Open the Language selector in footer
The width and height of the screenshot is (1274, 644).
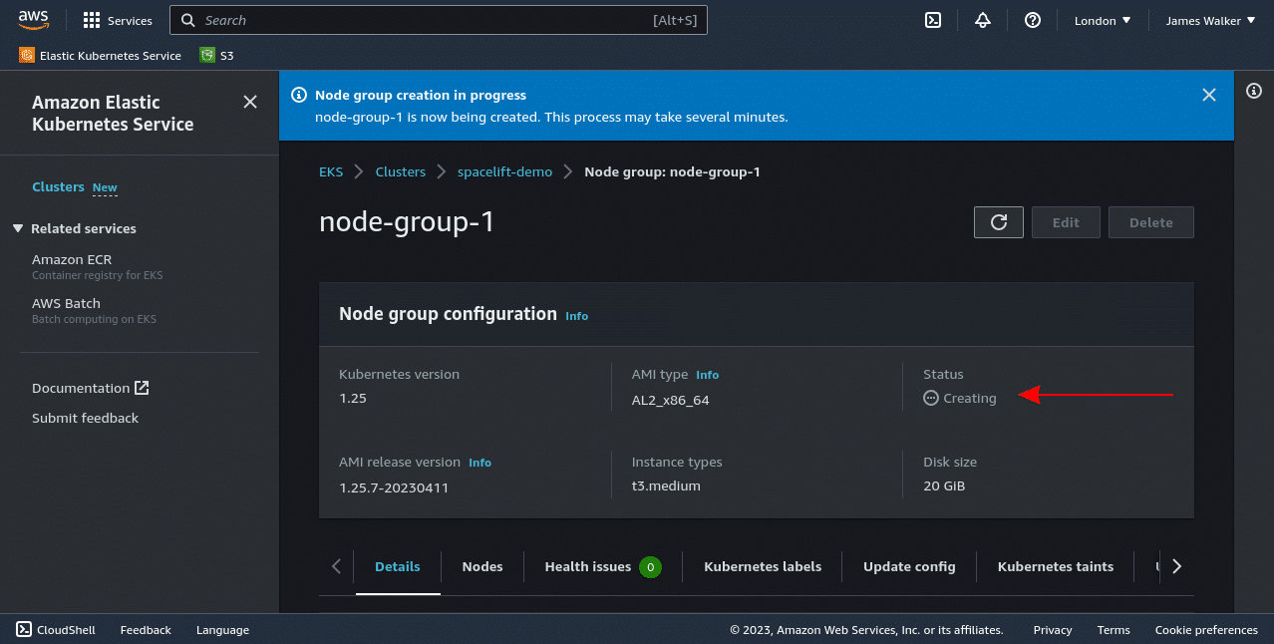pos(222,629)
